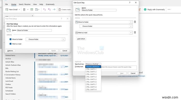Select CTRL+SHIFT+7 shortcut

coord(93,84)
